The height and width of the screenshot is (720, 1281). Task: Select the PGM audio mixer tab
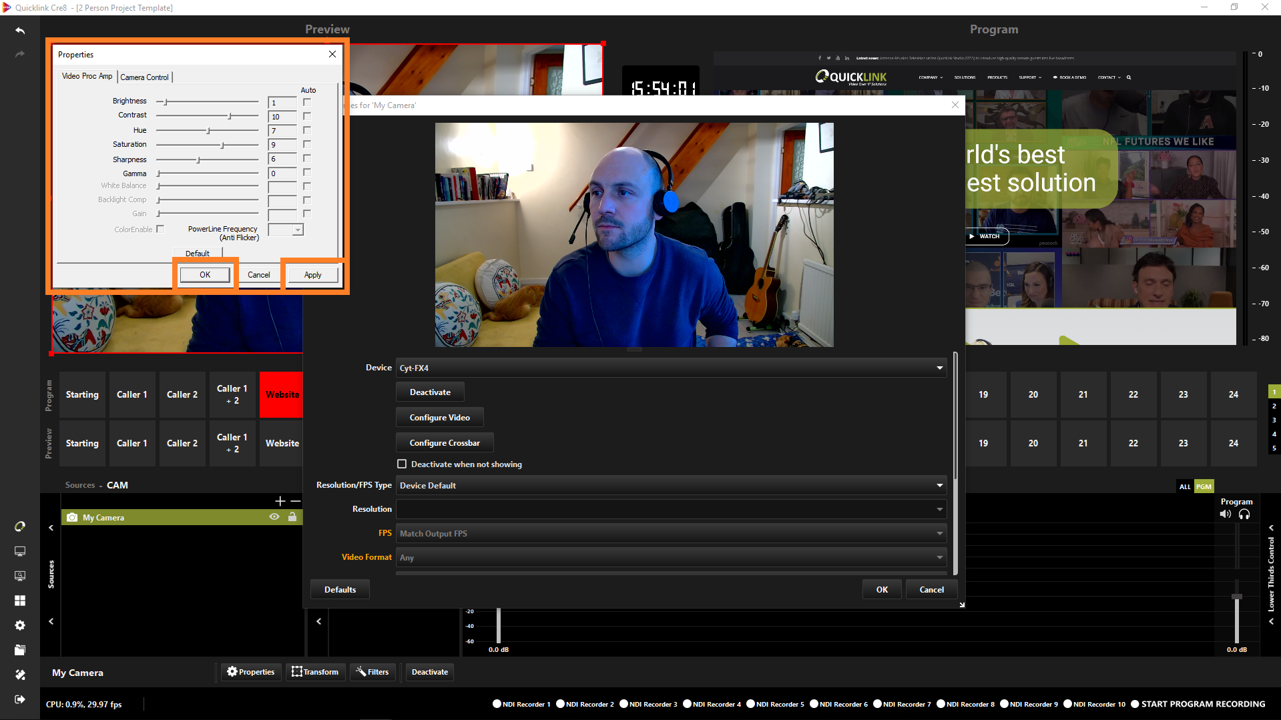click(1203, 486)
